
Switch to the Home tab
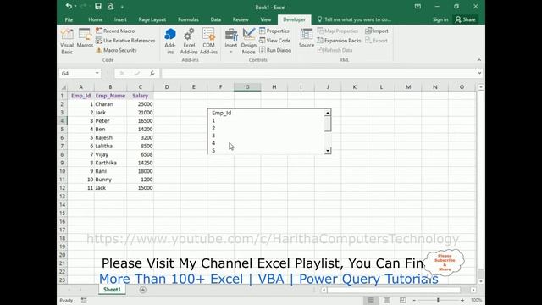[95, 19]
